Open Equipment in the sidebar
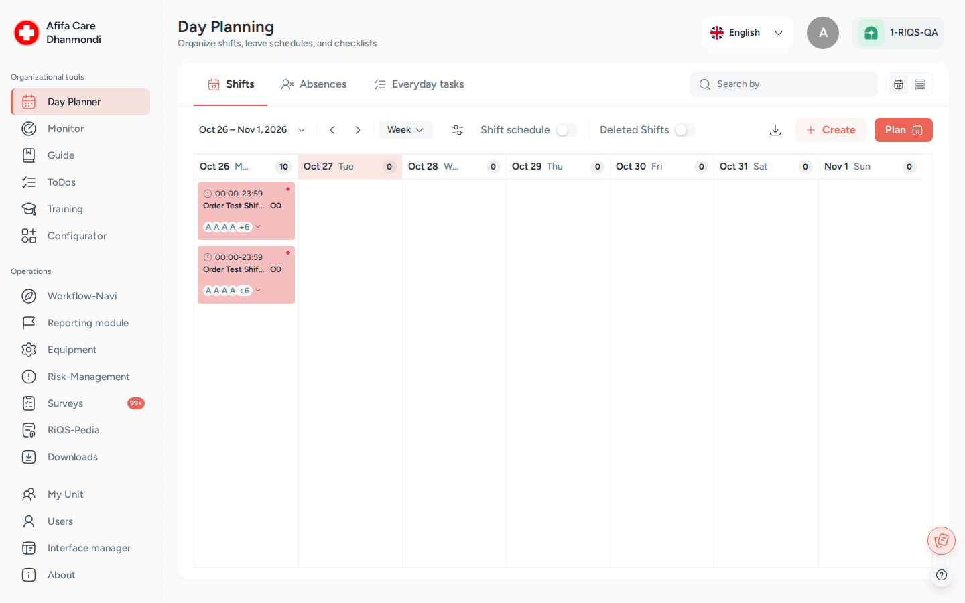The width and height of the screenshot is (965, 603). coord(80,350)
